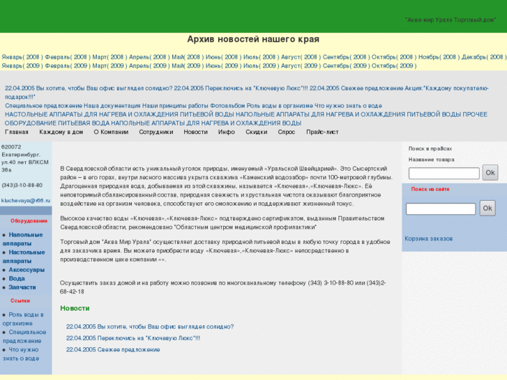
Task: Open the Корзина заказов link
Action: [x=428, y=238]
